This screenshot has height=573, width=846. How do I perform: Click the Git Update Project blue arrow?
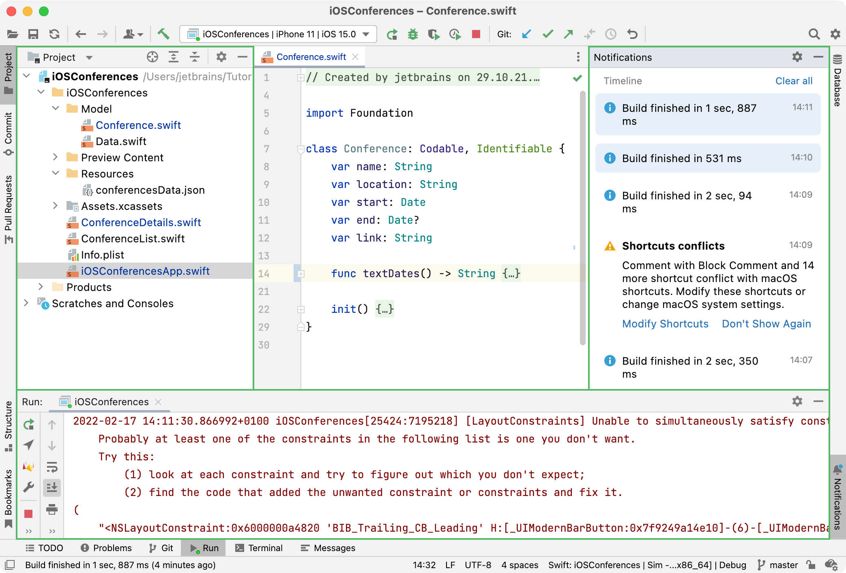pos(526,34)
